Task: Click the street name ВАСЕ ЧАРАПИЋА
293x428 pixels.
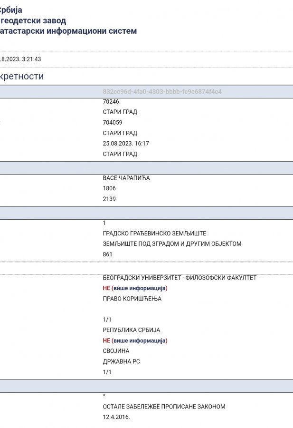Action: click(x=126, y=178)
